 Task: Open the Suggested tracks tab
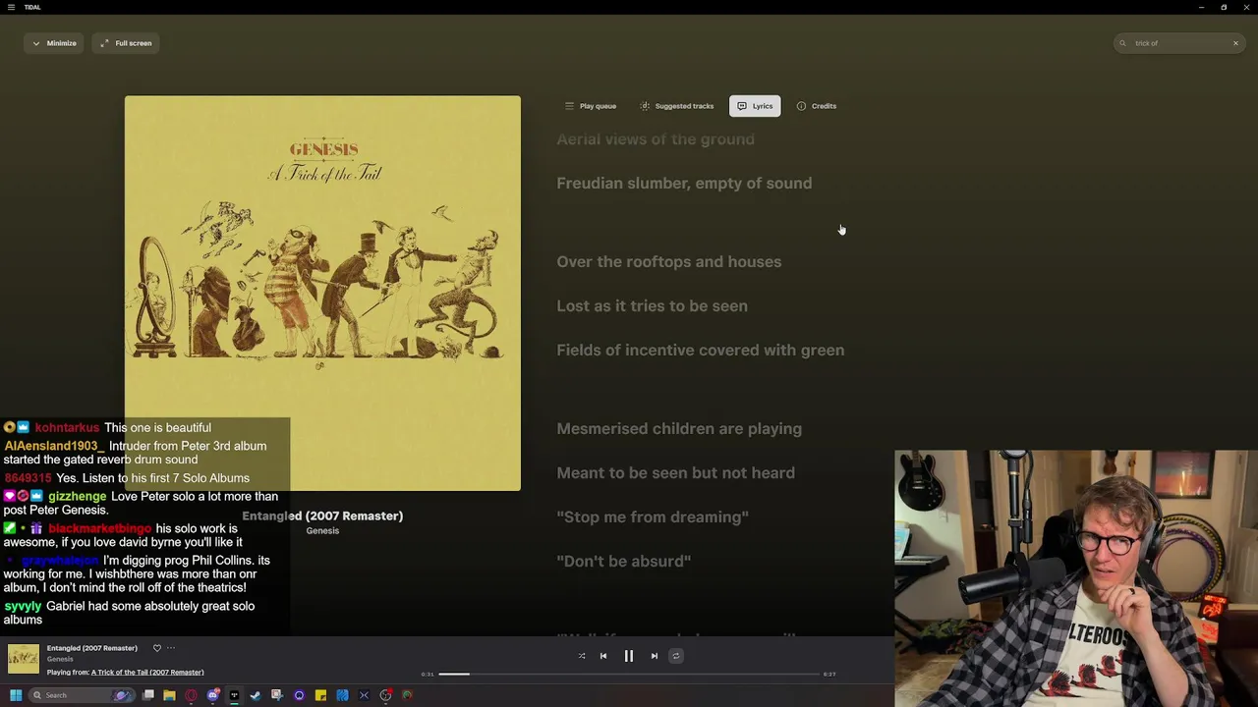point(677,106)
